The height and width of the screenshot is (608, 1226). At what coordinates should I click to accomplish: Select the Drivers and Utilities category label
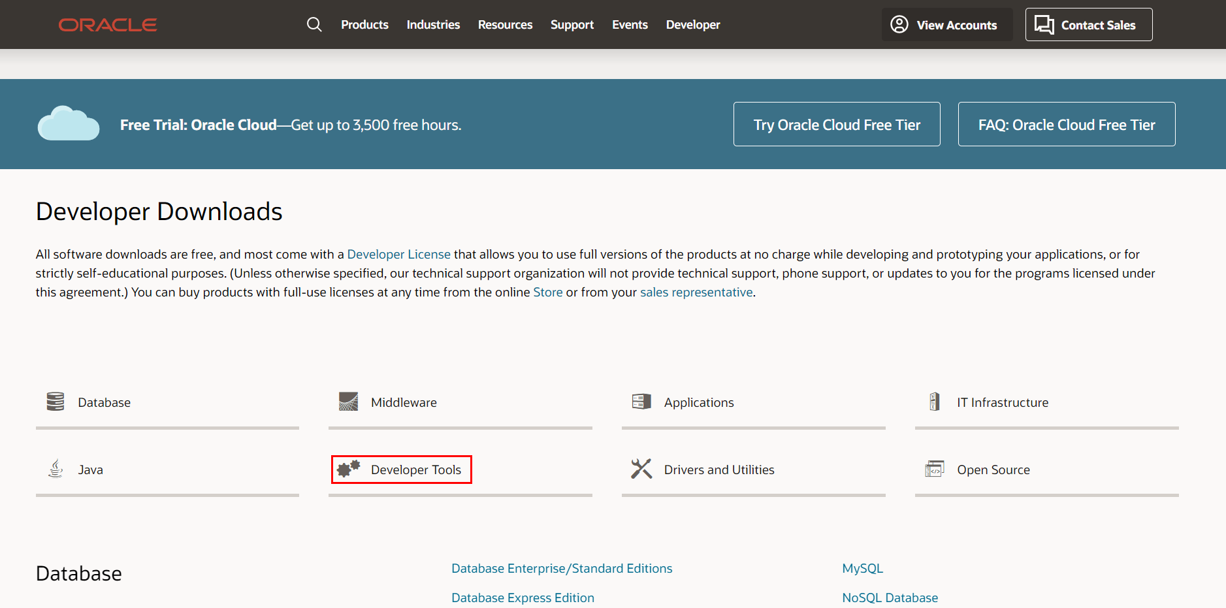pyautogui.click(x=719, y=470)
